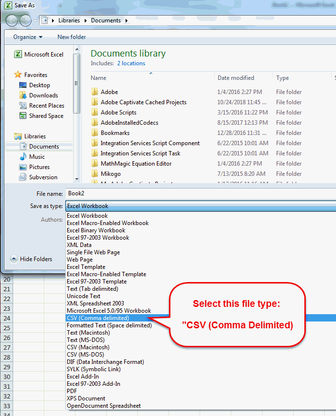The width and height of the screenshot is (336, 416).
Task: Choose Unicode Text file type
Action: point(84,296)
